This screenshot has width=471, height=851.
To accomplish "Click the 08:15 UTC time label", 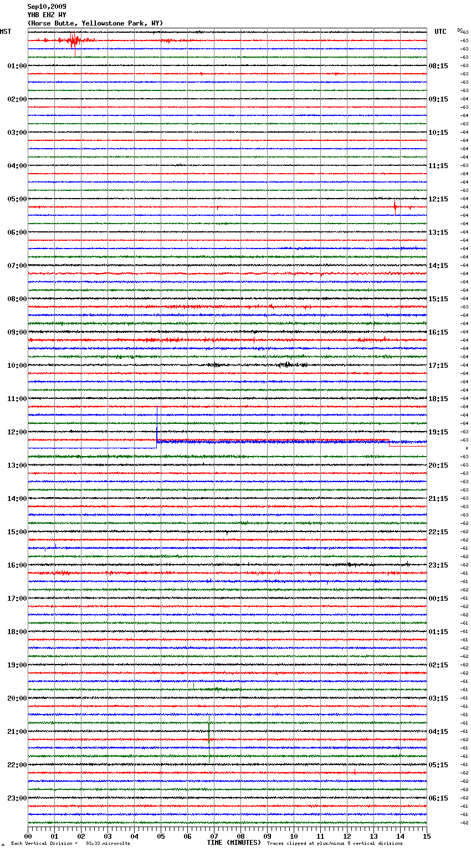I will (438, 66).
